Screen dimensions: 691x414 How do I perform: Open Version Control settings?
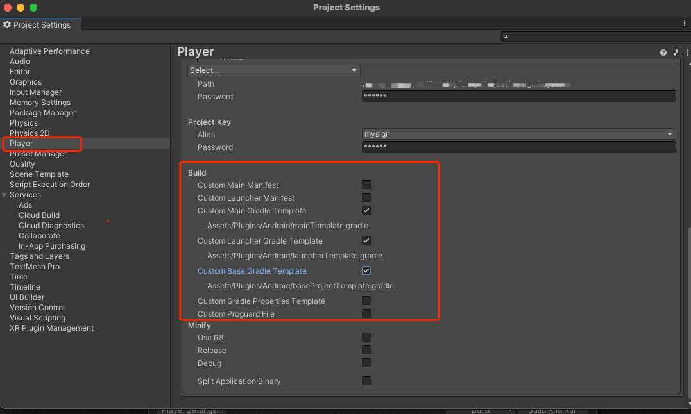pyautogui.click(x=37, y=308)
